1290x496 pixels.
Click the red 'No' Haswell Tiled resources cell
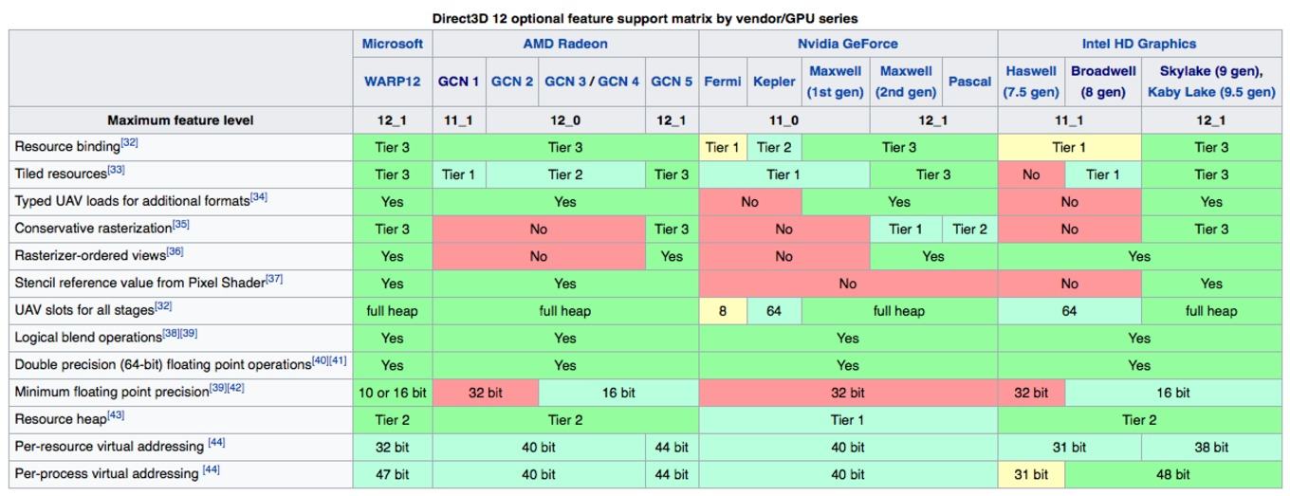pyautogui.click(x=1031, y=175)
